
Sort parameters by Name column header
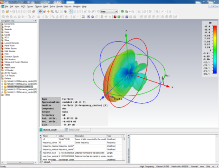point(50,136)
